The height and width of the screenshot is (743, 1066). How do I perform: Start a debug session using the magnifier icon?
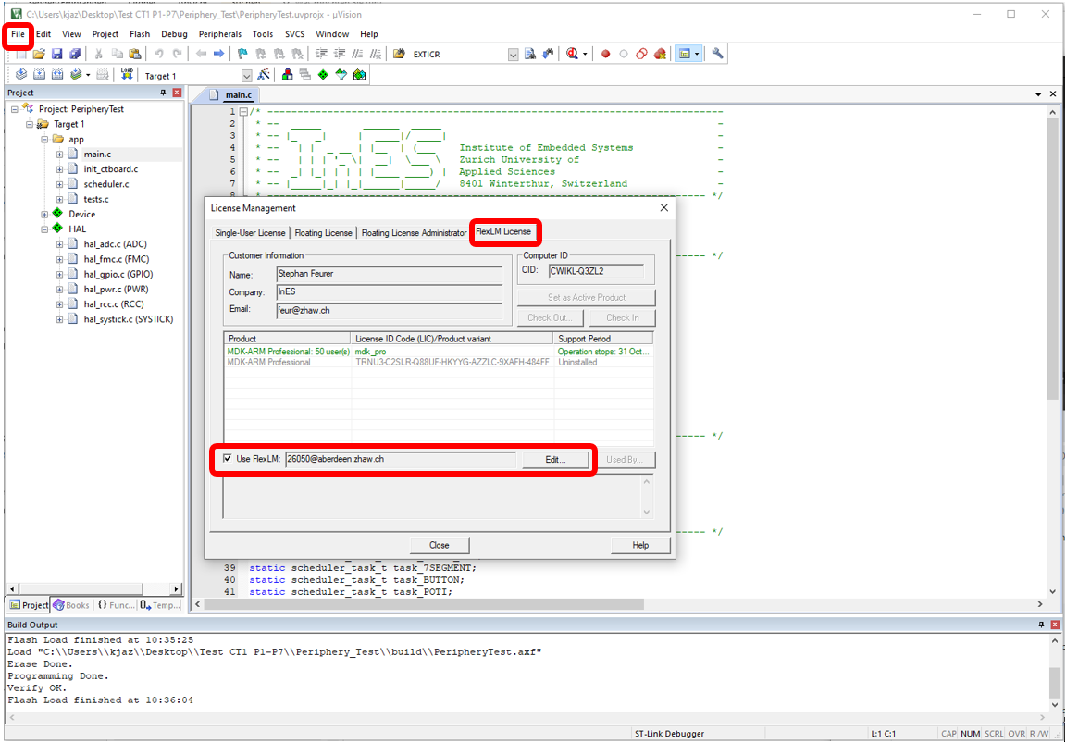coord(571,54)
